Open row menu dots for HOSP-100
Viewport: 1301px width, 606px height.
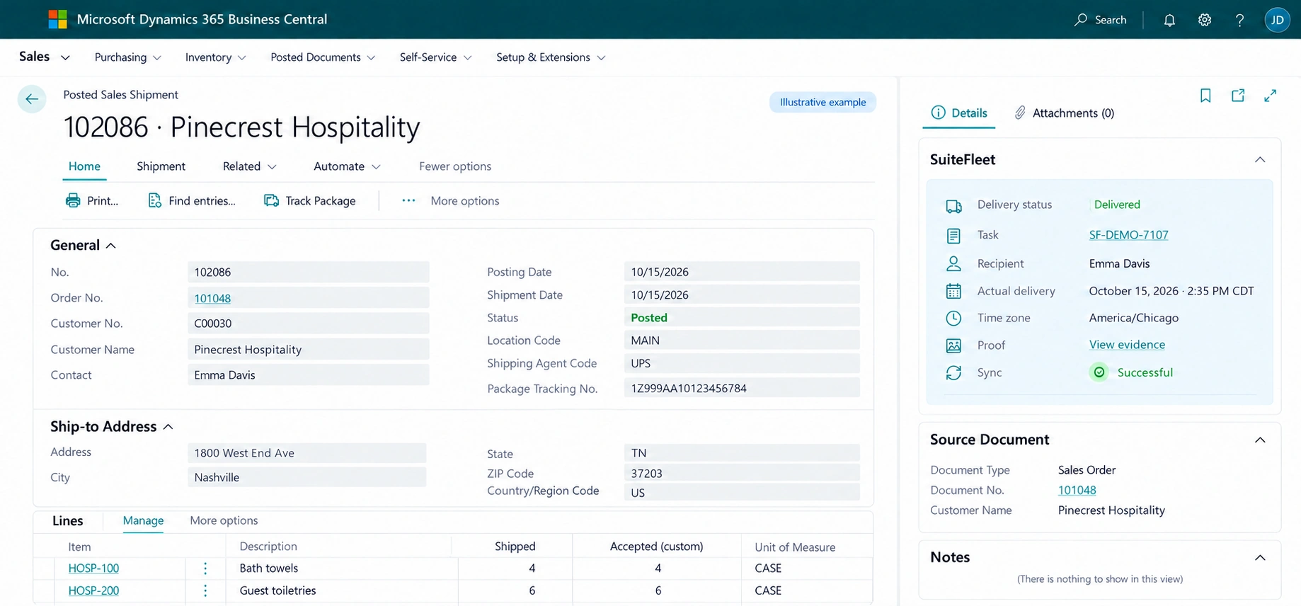pos(205,568)
